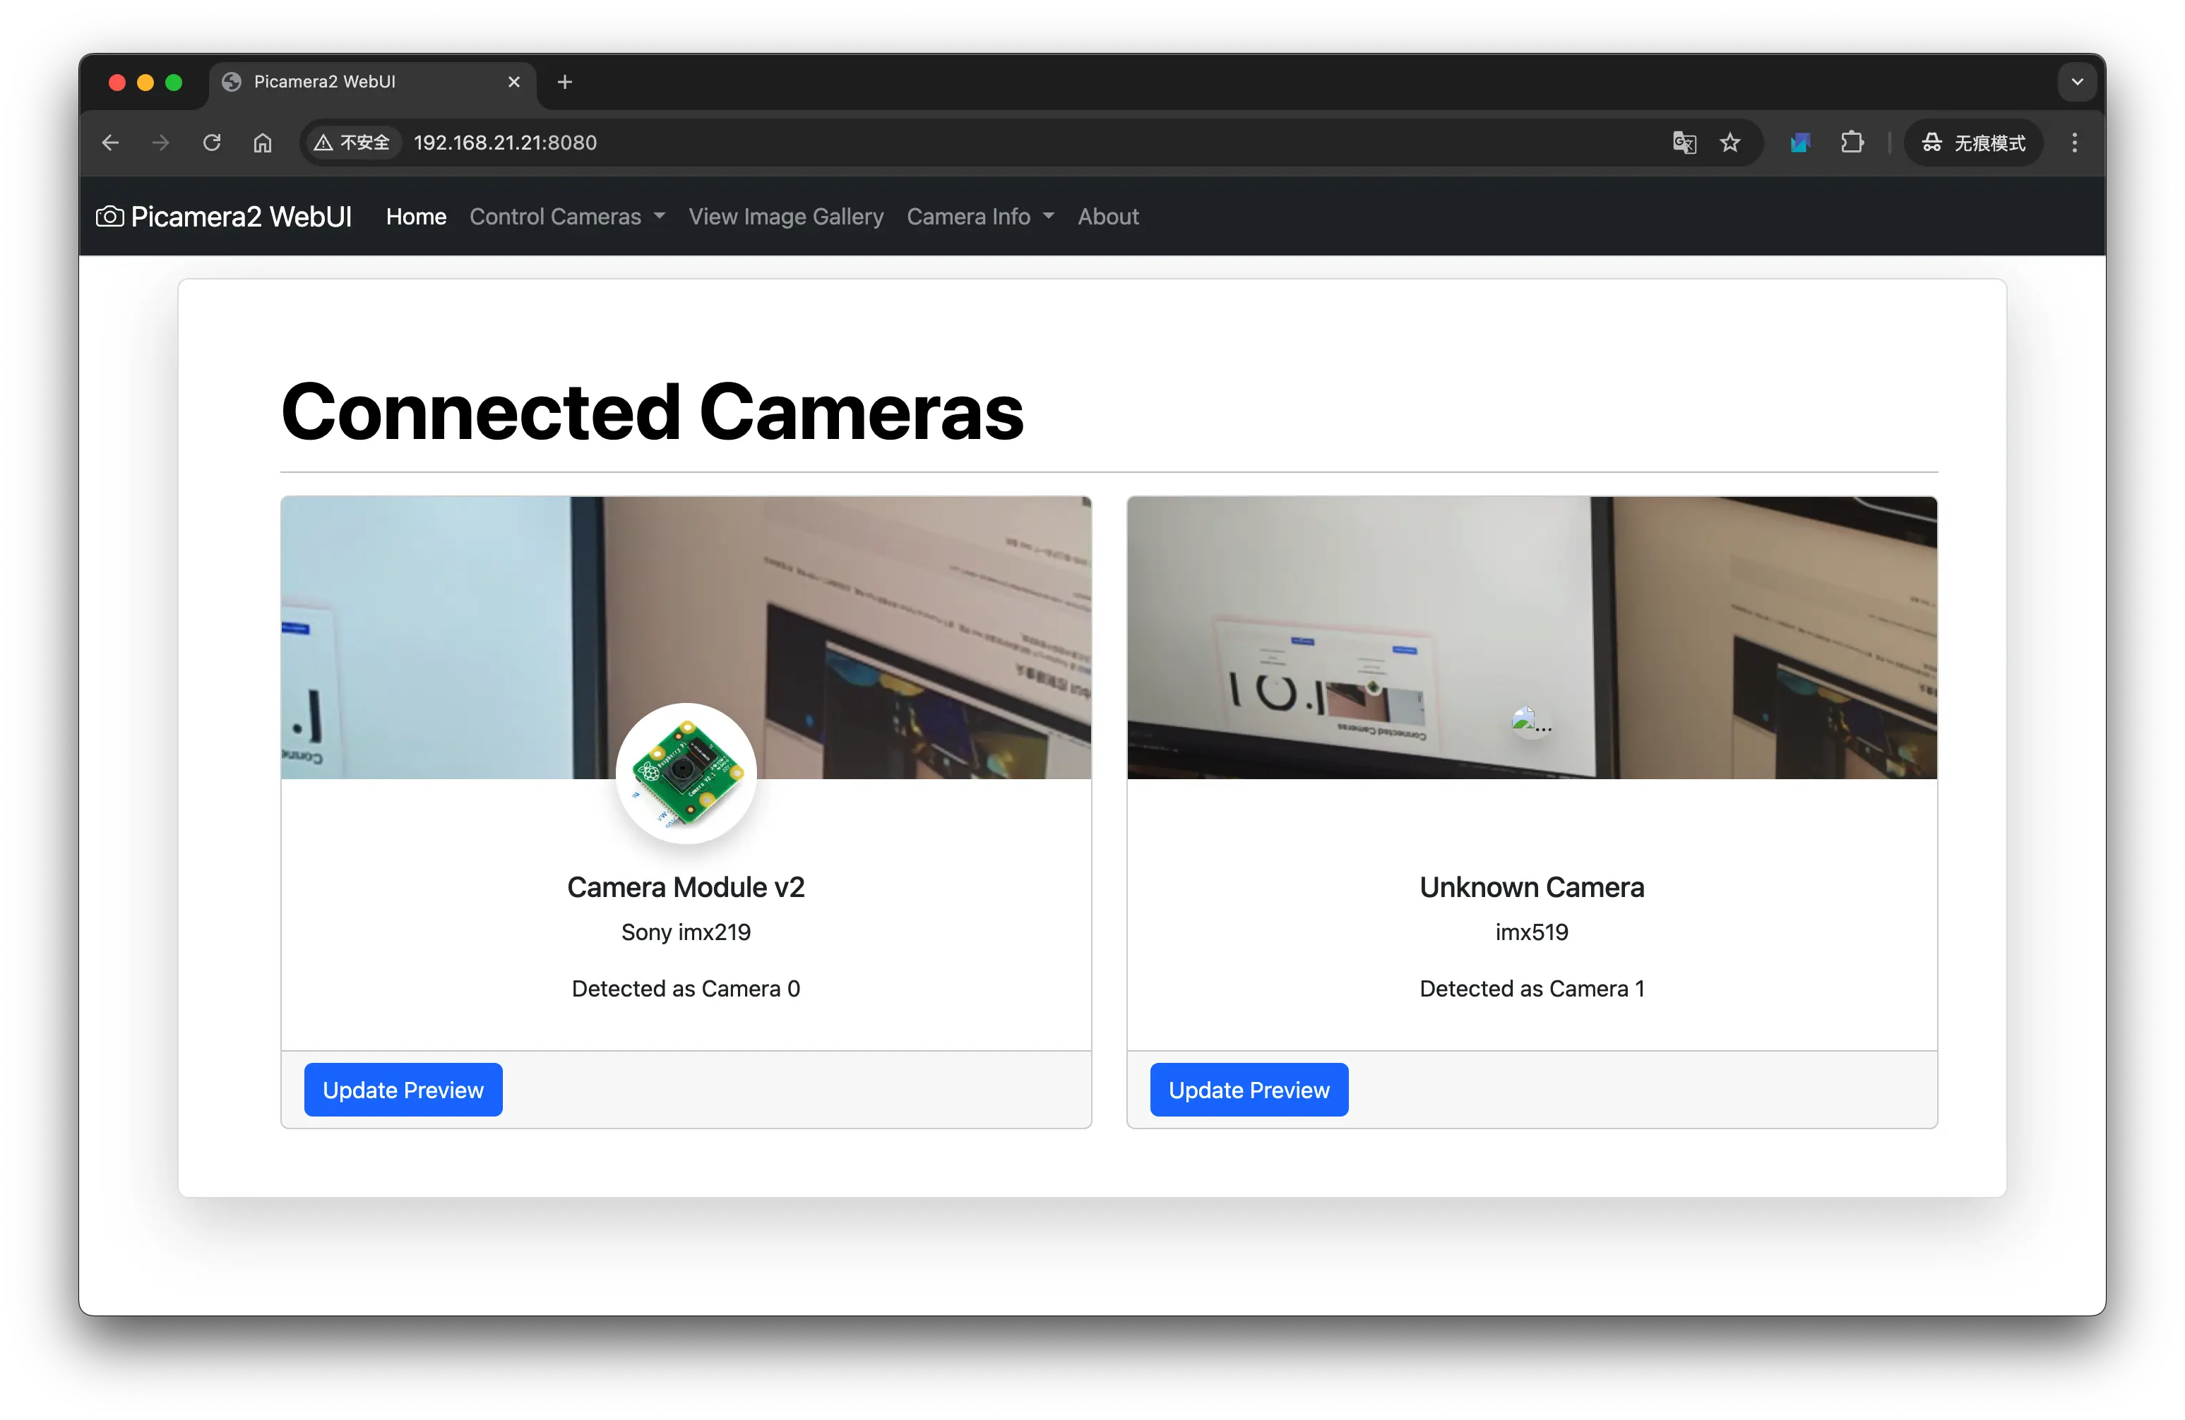
Task: Click the Camera Module v2 round thumbnail
Action: pos(686,772)
